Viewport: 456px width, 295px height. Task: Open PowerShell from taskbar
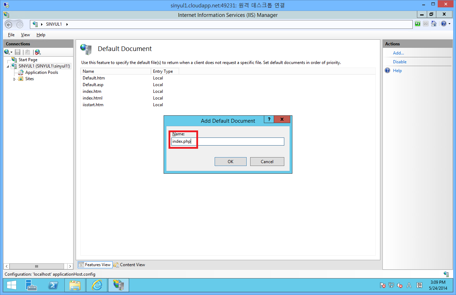click(x=53, y=285)
